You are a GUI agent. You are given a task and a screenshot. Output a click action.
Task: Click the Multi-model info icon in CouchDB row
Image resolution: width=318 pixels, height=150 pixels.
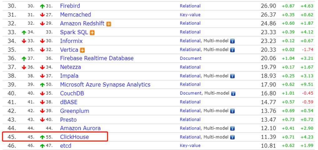233,94
